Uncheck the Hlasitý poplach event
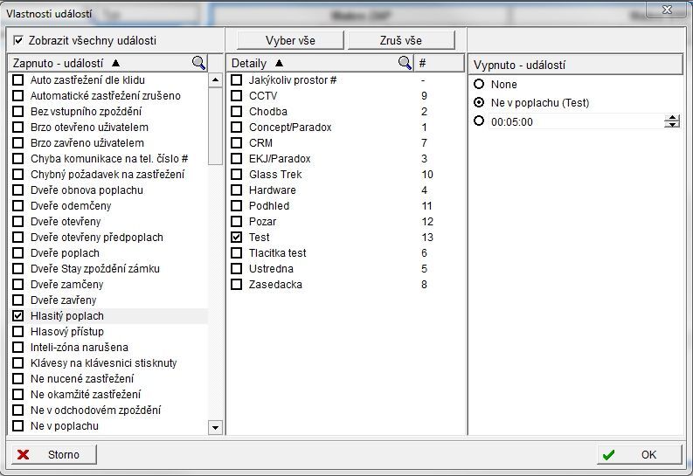 point(17,316)
